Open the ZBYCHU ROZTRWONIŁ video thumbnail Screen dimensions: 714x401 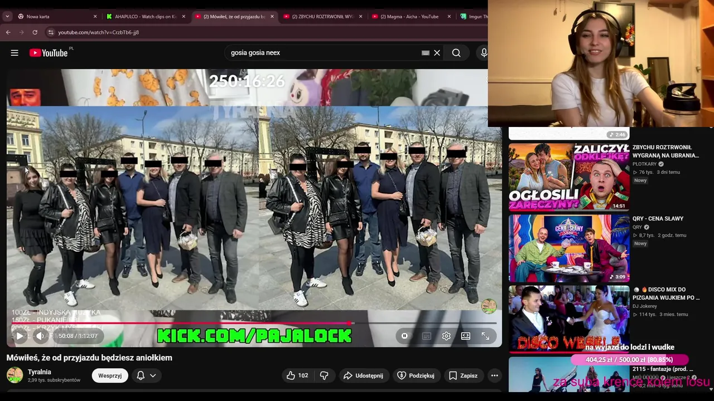569,178
